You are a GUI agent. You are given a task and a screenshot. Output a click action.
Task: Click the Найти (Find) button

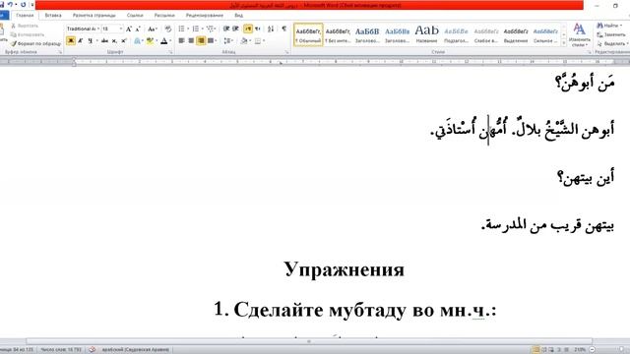point(609,26)
